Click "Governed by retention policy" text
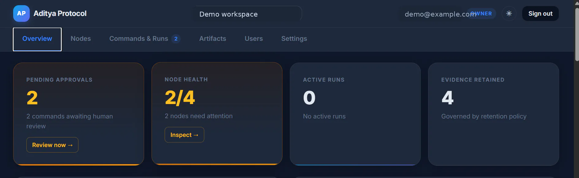The width and height of the screenshot is (579, 178). coord(484,116)
